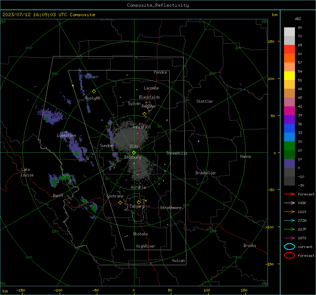The width and height of the screenshot is (316, 295).
Task: Click the magenta 18TS arrow legend icon
Action: pyautogui.click(x=289, y=238)
